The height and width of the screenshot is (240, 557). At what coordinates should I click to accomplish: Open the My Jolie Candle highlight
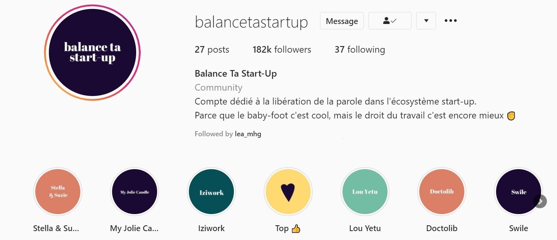(134, 192)
